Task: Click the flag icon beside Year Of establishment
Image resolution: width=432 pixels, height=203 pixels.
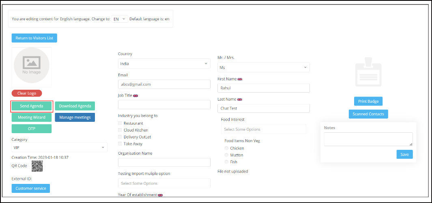Action: tap(160, 195)
